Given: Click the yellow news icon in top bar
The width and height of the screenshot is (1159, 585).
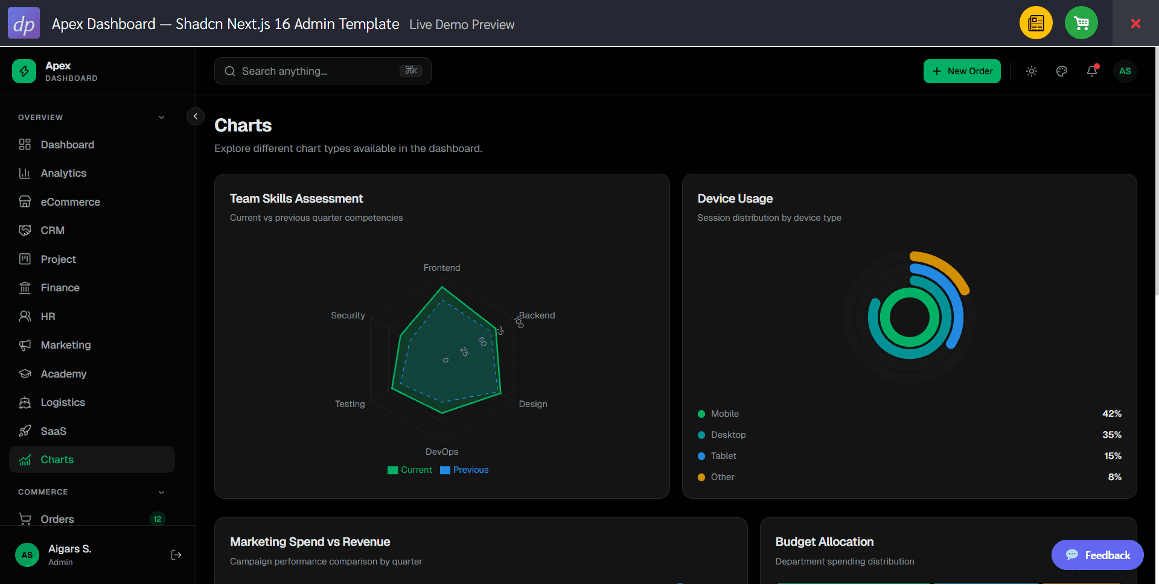Looking at the screenshot, I should pyautogui.click(x=1036, y=23).
